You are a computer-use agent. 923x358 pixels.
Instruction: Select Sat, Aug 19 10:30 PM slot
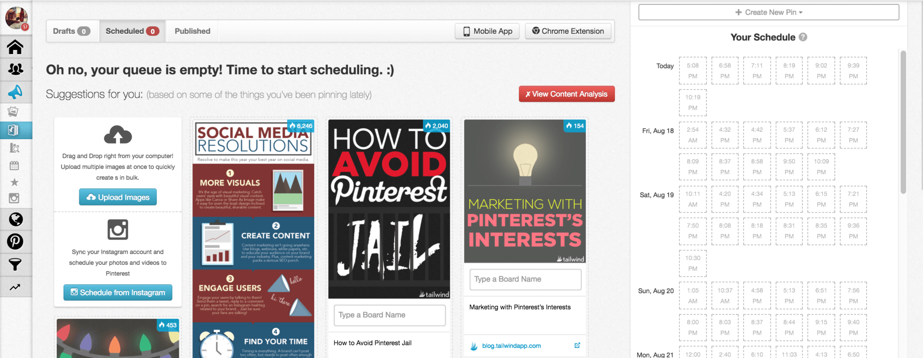693,263
